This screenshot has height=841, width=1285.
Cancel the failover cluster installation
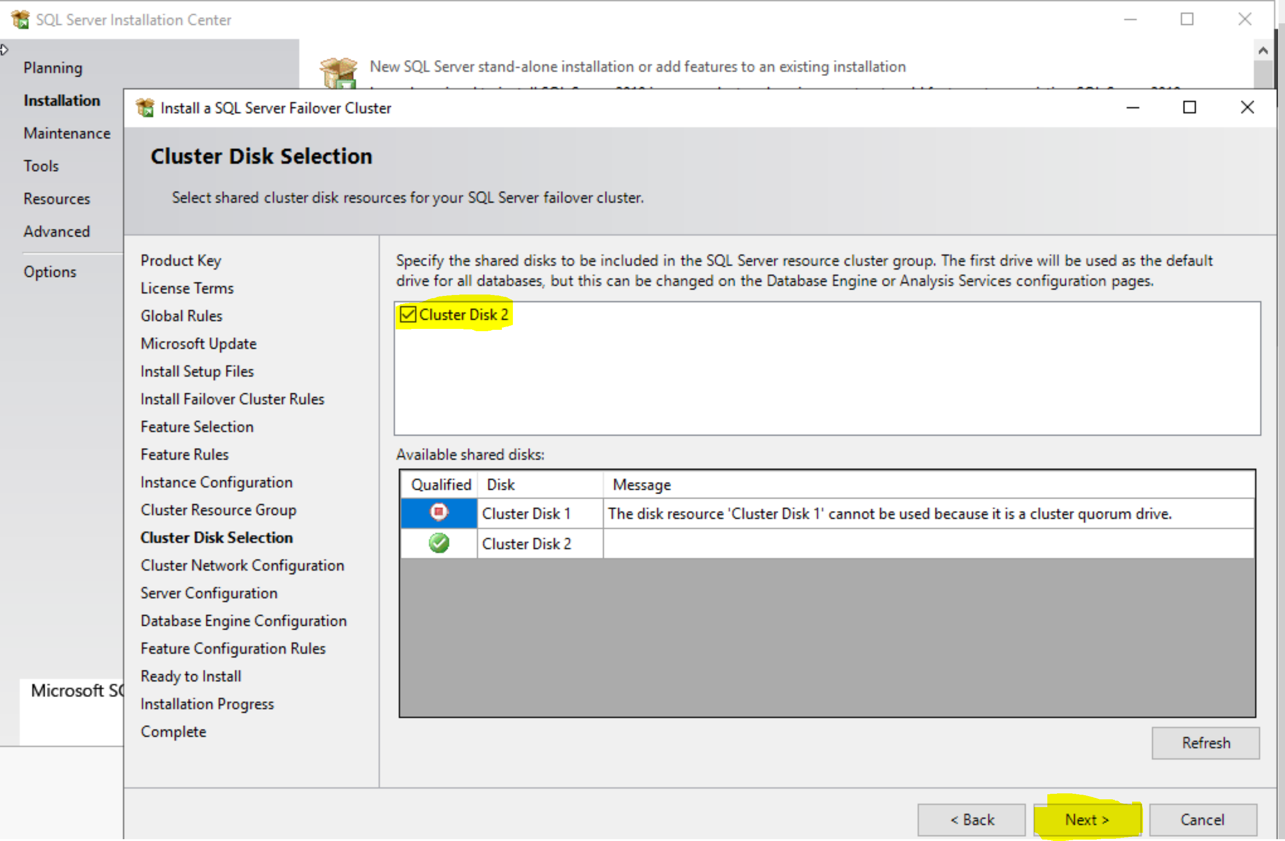coord(1203,819)
